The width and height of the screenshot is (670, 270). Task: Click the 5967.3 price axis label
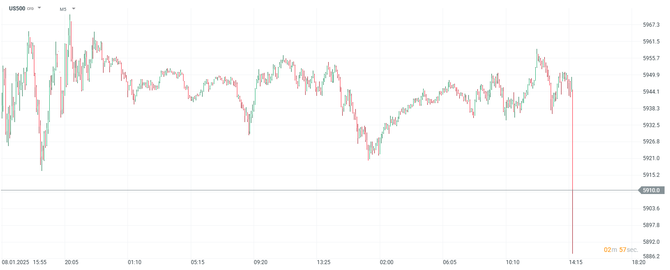(651, 25)
